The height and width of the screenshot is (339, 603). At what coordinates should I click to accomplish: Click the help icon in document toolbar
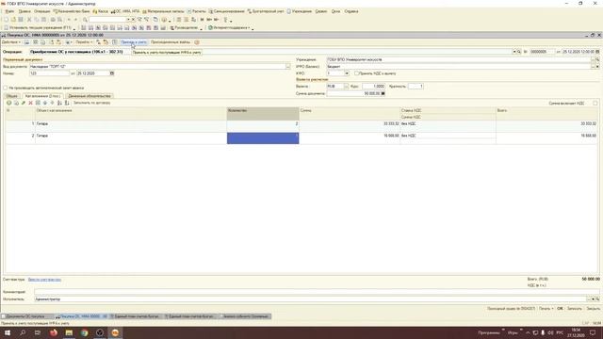coord(197,42)
